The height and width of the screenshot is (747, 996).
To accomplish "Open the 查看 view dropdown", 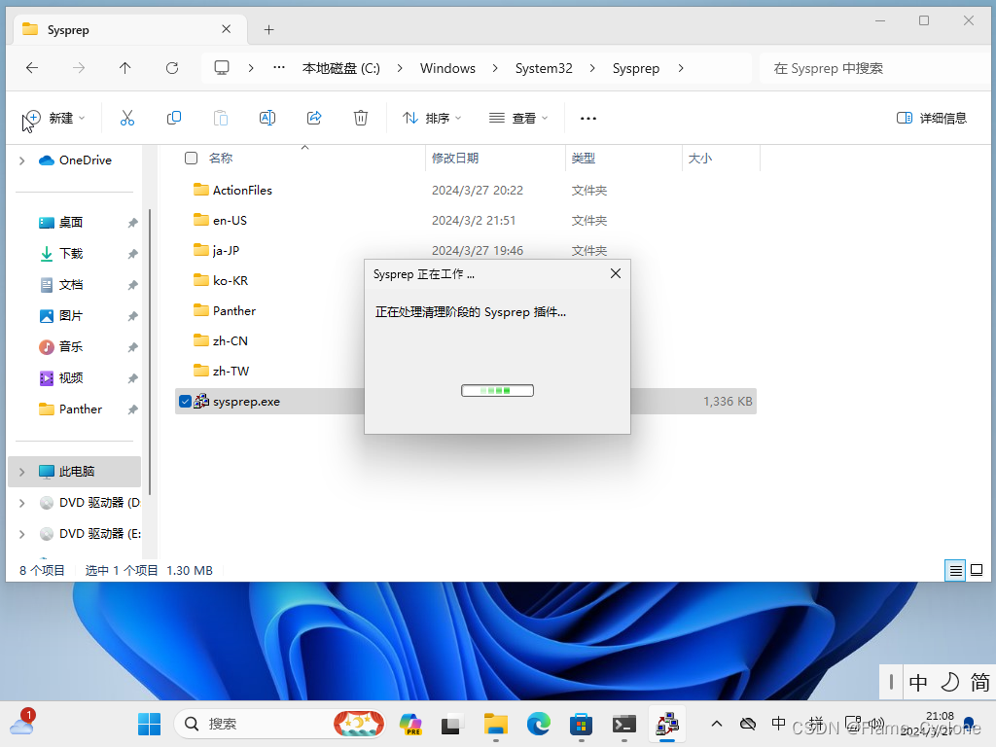I will 518,118.
